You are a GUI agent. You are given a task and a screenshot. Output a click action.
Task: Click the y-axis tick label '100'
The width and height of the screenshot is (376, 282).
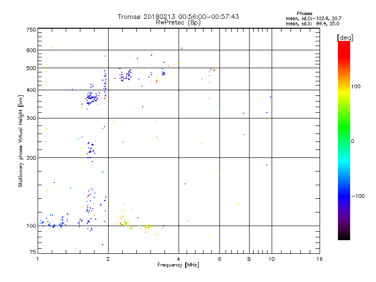[x=31, y=226]
